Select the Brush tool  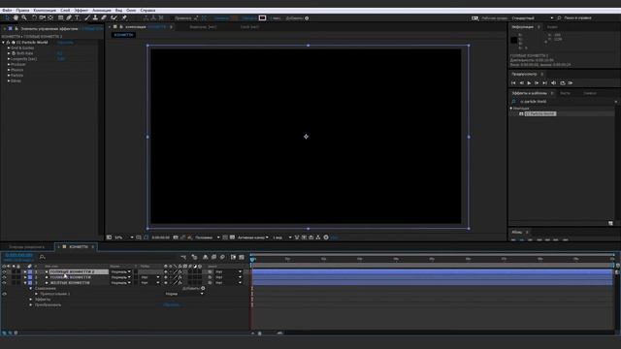point(87,17)
